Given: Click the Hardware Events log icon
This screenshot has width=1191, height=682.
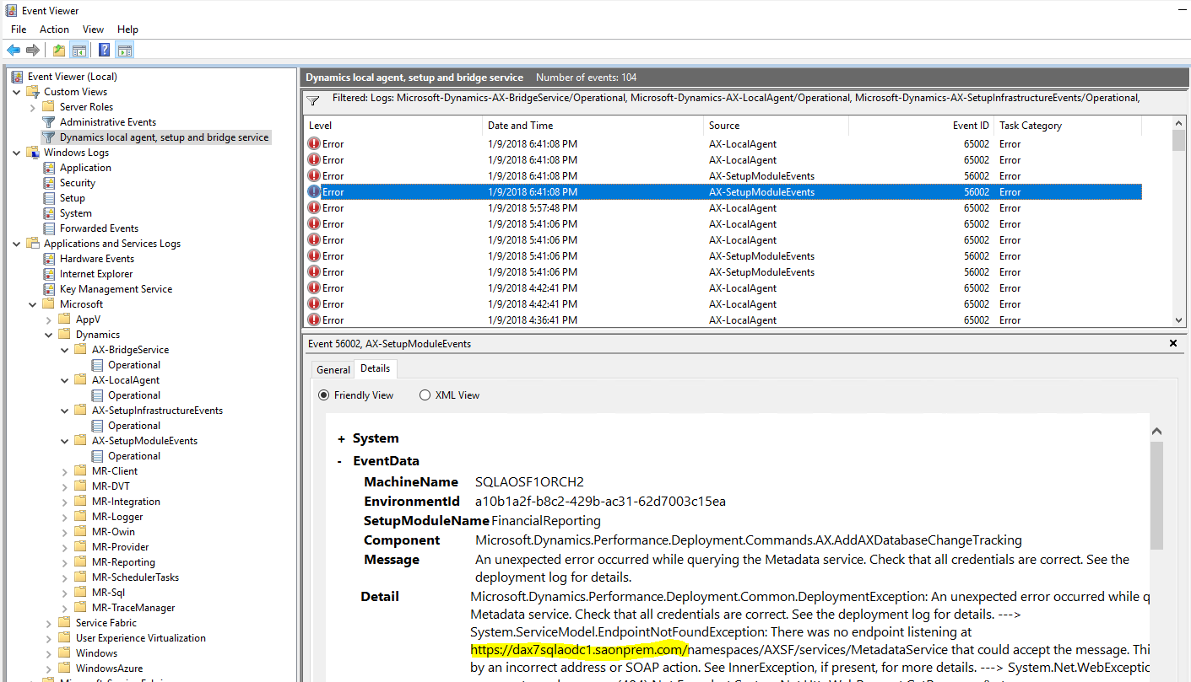Looking at the screenshot, I should point(49,259).
